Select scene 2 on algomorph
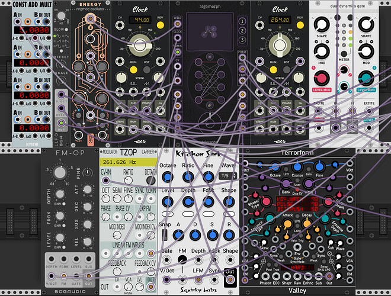391x296 pixels. click(x=242, y=31)
